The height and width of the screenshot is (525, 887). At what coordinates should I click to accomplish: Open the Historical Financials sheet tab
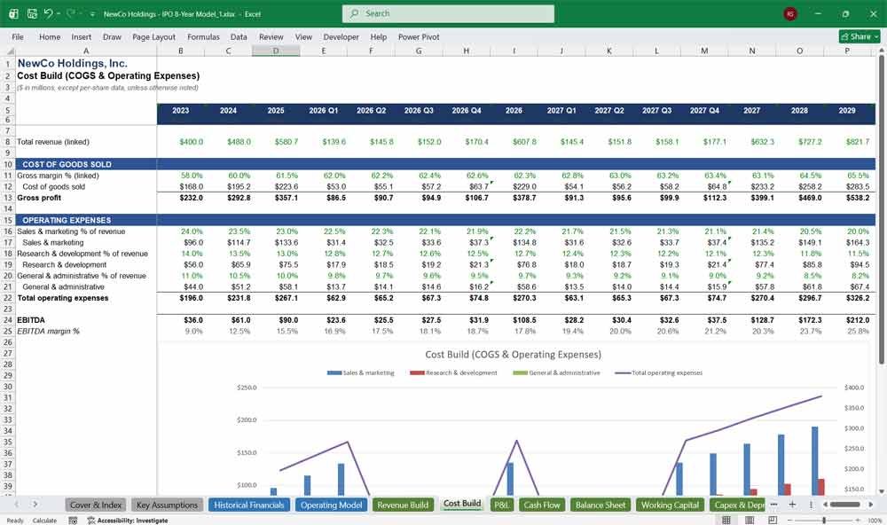(x=249, y=505)
